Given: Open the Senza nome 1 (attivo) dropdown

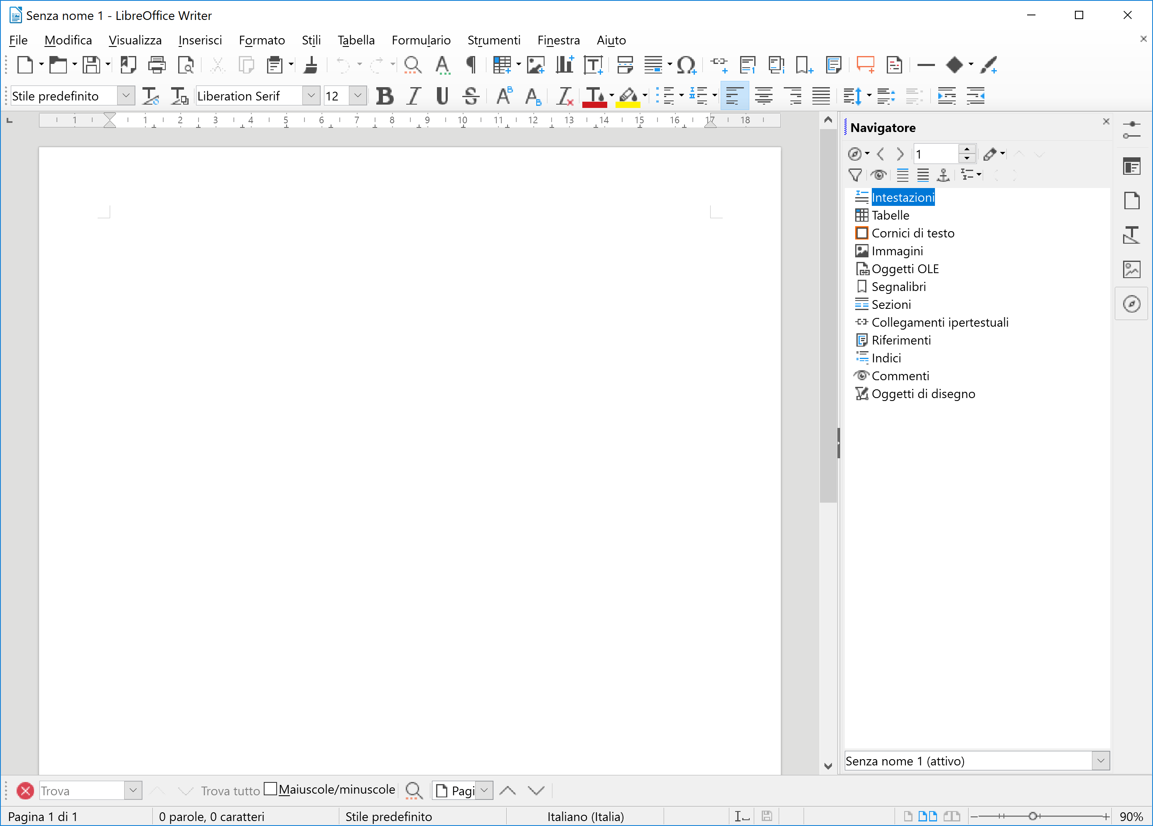Looking at the screenshot, I should (1101, 761).
